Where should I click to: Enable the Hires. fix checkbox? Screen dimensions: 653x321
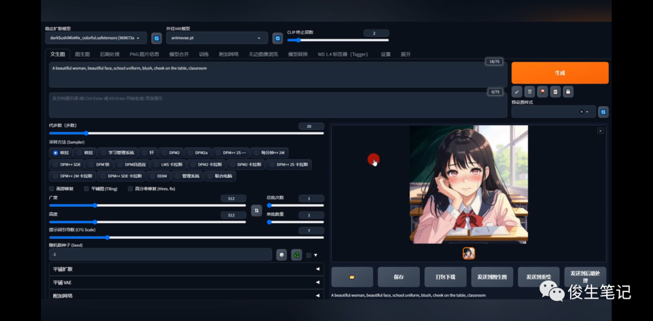click(x=130, y=189)
